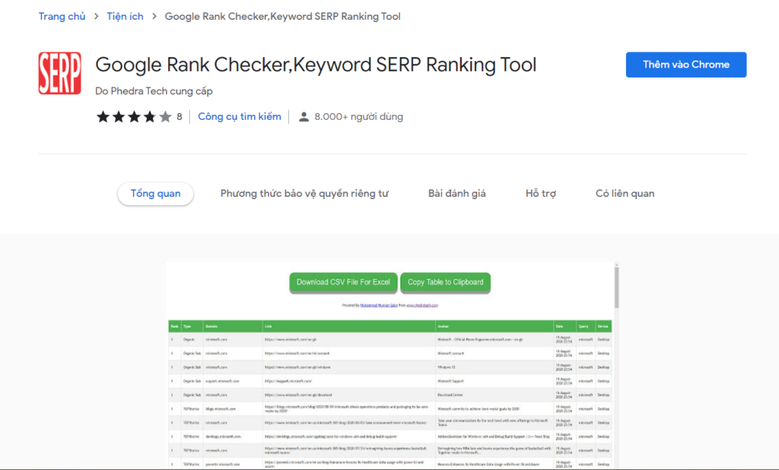View the Có liên quan tab

coord(625,194)
